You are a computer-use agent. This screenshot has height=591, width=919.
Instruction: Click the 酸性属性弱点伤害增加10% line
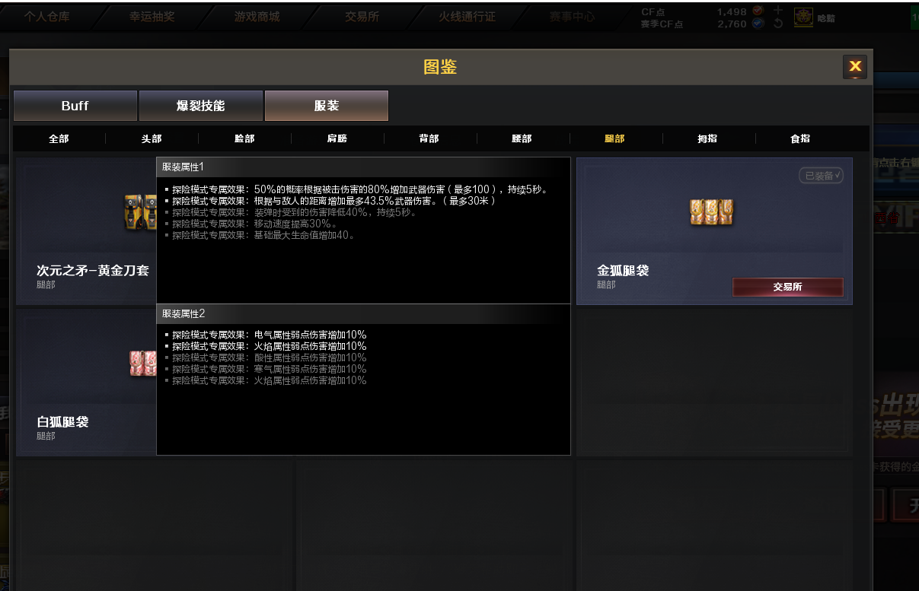point(265,357)
